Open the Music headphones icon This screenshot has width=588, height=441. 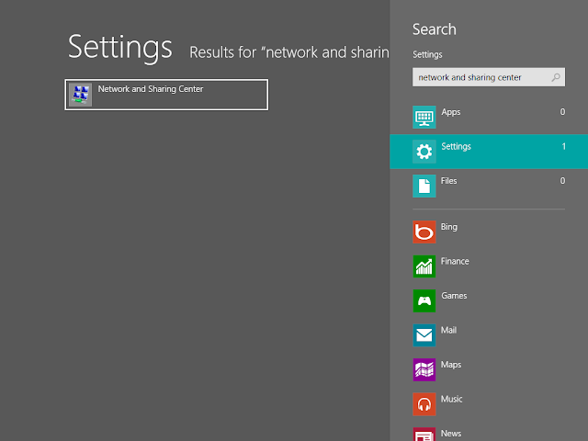(x=424, y=404)
